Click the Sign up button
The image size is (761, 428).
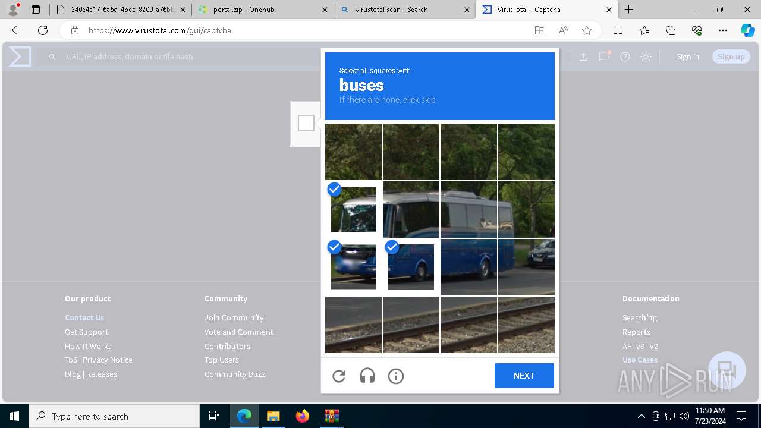pyautogui.click(x=731, y=56)
